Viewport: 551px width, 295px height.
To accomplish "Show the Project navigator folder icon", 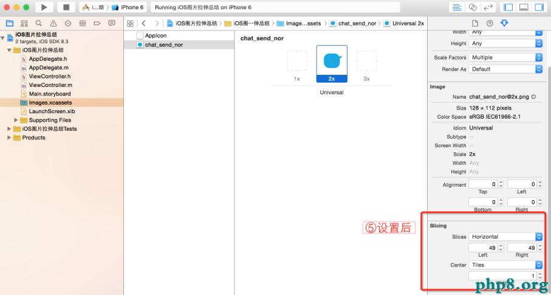I will click(10, 24).
